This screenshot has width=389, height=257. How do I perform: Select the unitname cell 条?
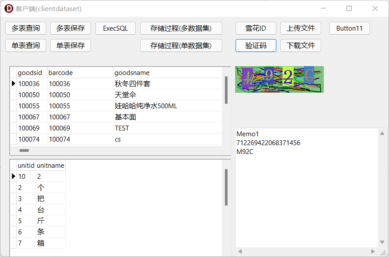click(51, 232)
